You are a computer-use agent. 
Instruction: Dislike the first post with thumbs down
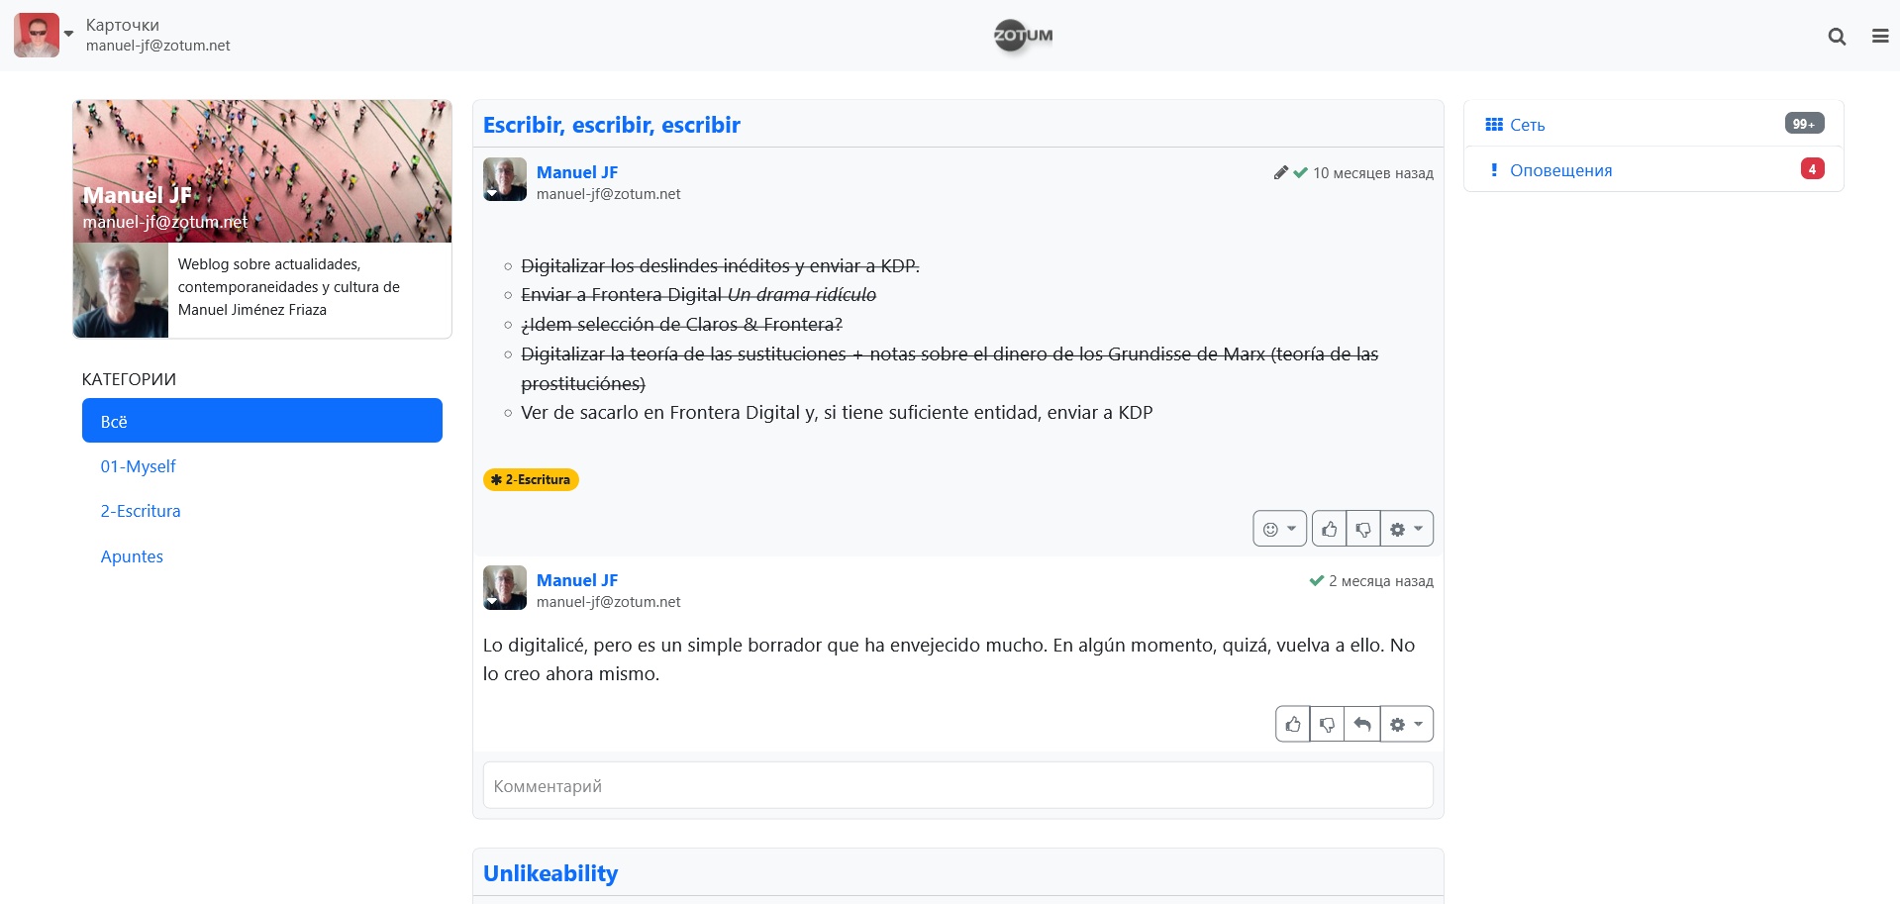click(x=1363, y=529)
